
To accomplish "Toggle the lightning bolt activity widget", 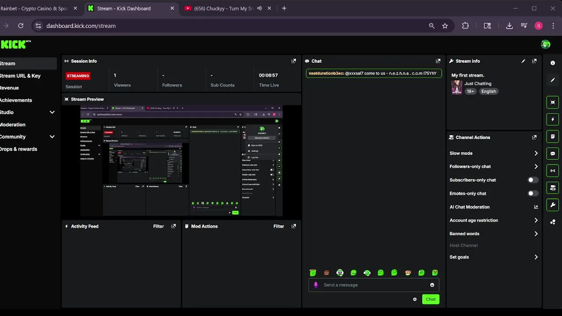I will 553,119.
